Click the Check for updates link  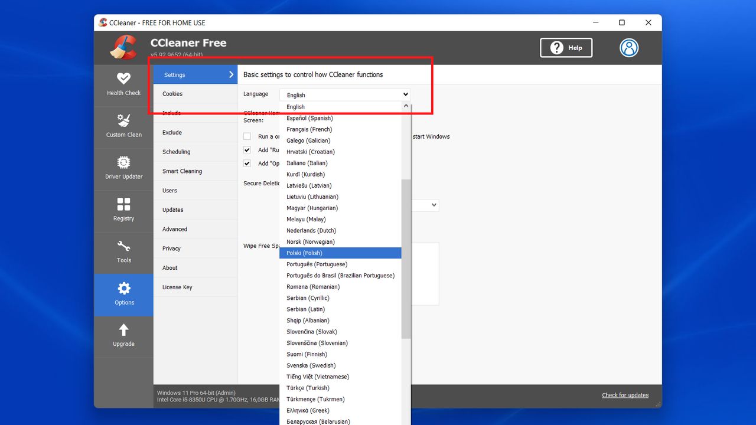[625, 395]
